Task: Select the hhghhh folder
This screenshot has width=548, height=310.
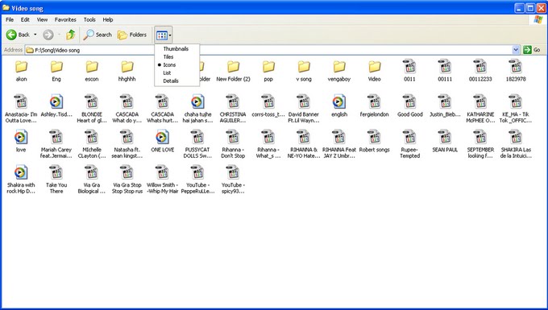Action: pos(127,71)
